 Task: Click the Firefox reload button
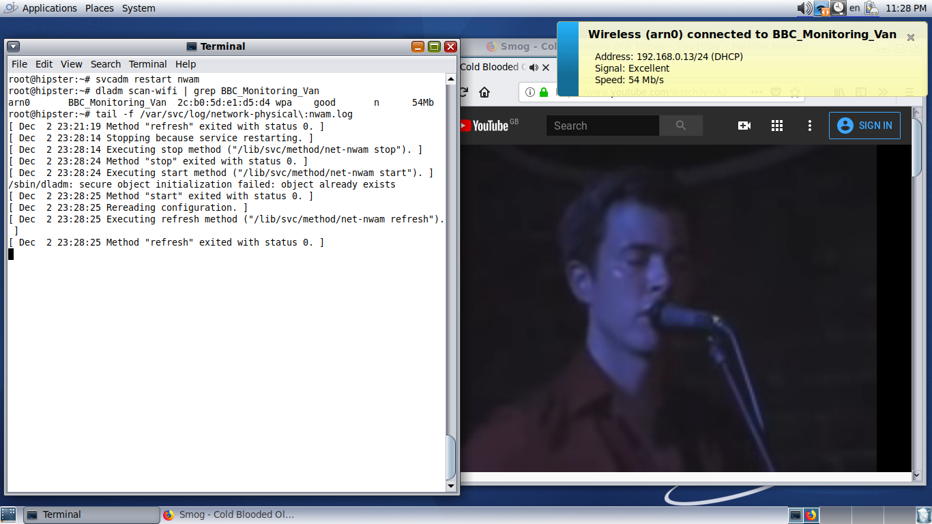pyautogui.click(x=464, y=92)
